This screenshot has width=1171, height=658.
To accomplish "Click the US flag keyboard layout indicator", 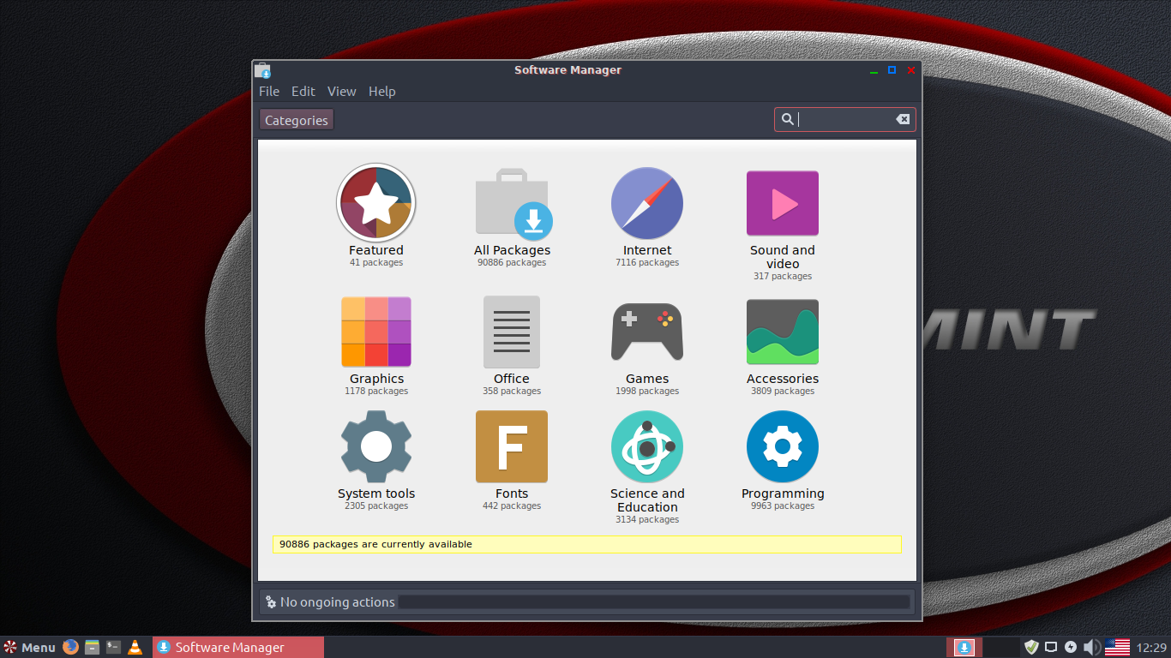I will [x=1117, y=647].
